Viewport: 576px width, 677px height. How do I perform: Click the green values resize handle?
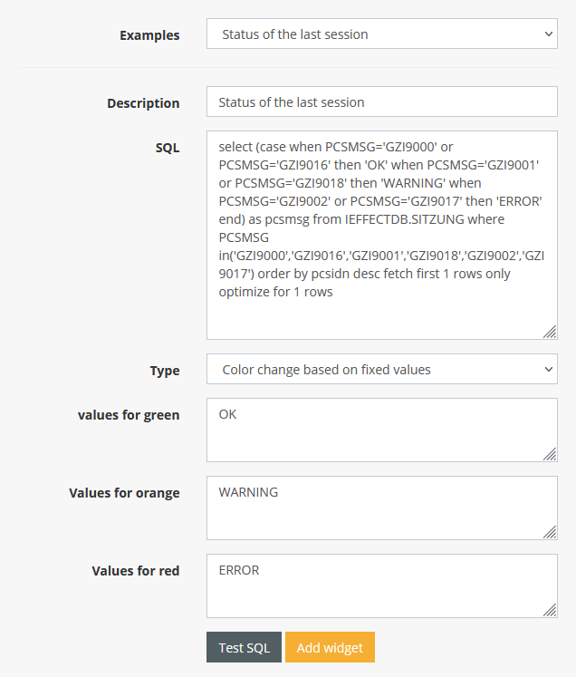pos(550,454)
